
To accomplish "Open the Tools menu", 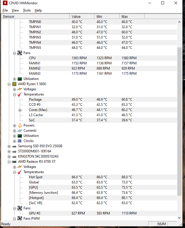I will pyautogui.click(x=27, y=10).
